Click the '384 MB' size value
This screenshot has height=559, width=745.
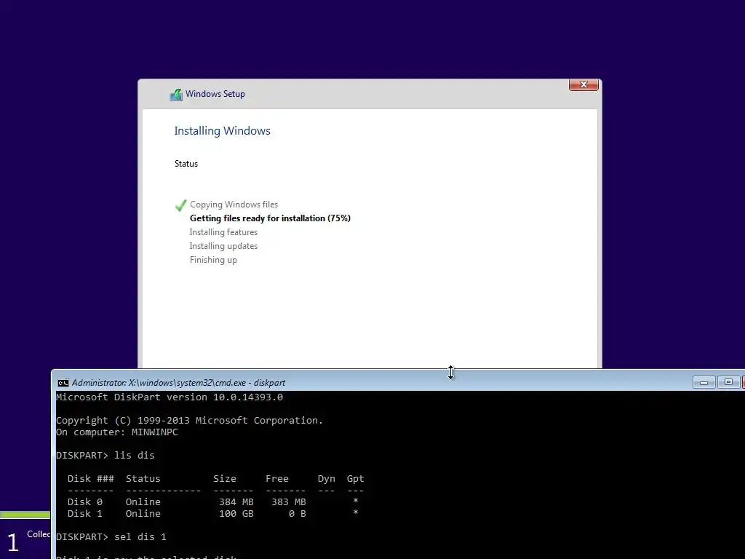(236, 502)
